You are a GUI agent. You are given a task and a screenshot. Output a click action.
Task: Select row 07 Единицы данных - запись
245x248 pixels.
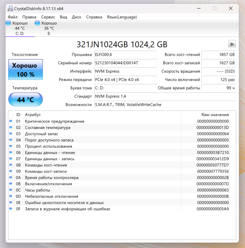pyautogui.click(x=119, y=159)
